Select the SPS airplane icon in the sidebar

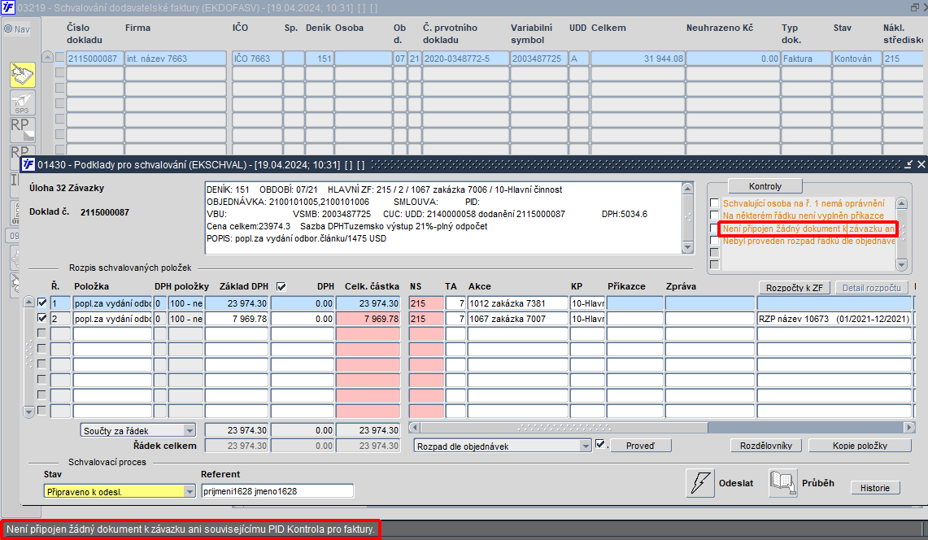[x=23, y=102]
